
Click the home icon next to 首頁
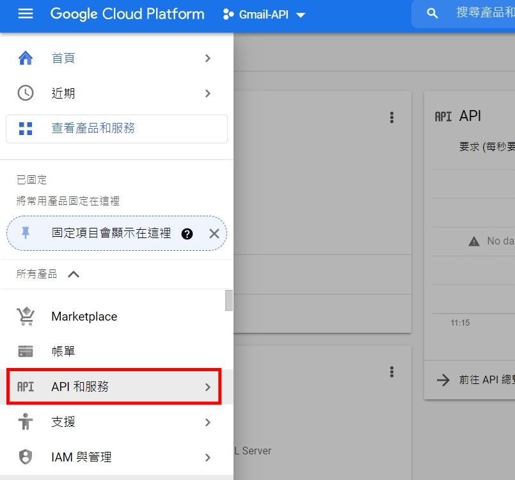pos(26,58)
